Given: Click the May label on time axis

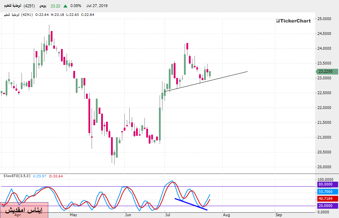Looking at the screenshot, I should 73,214.
